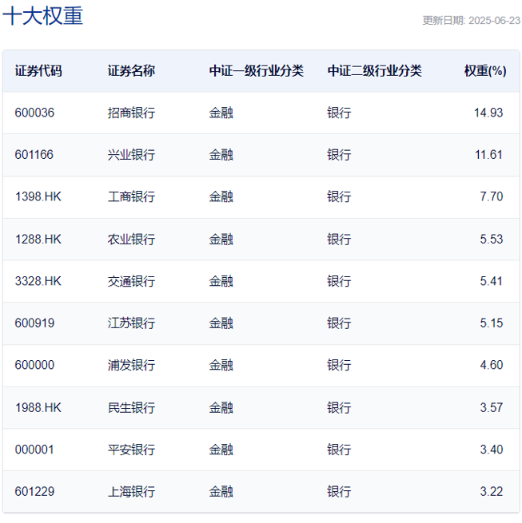Click the 权重(%) column header
The image size is (522, 523).
point(485,71)
